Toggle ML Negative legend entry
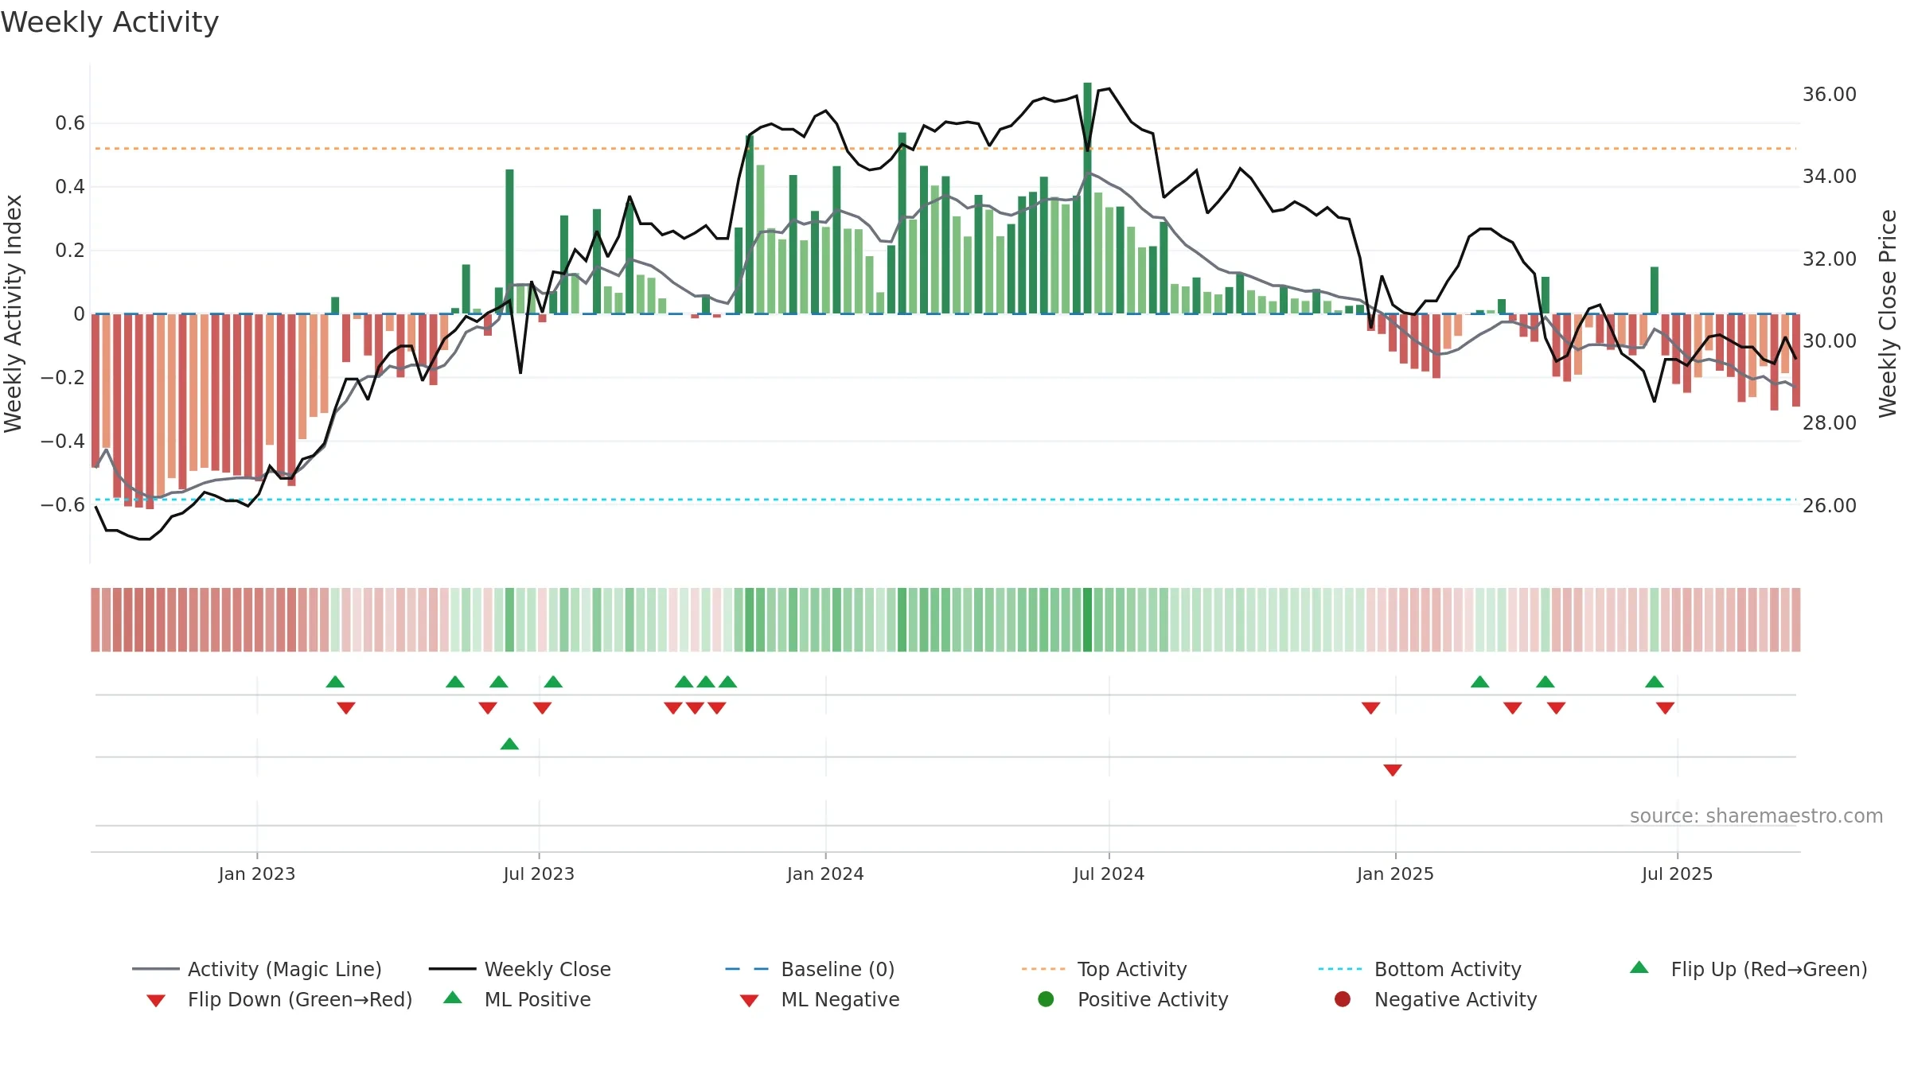 (820, 999)
